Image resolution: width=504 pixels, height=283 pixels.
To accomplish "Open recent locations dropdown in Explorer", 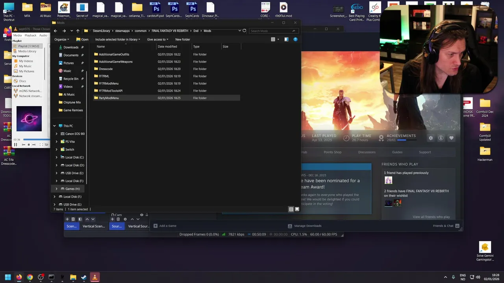I will [x=71, y=31].
